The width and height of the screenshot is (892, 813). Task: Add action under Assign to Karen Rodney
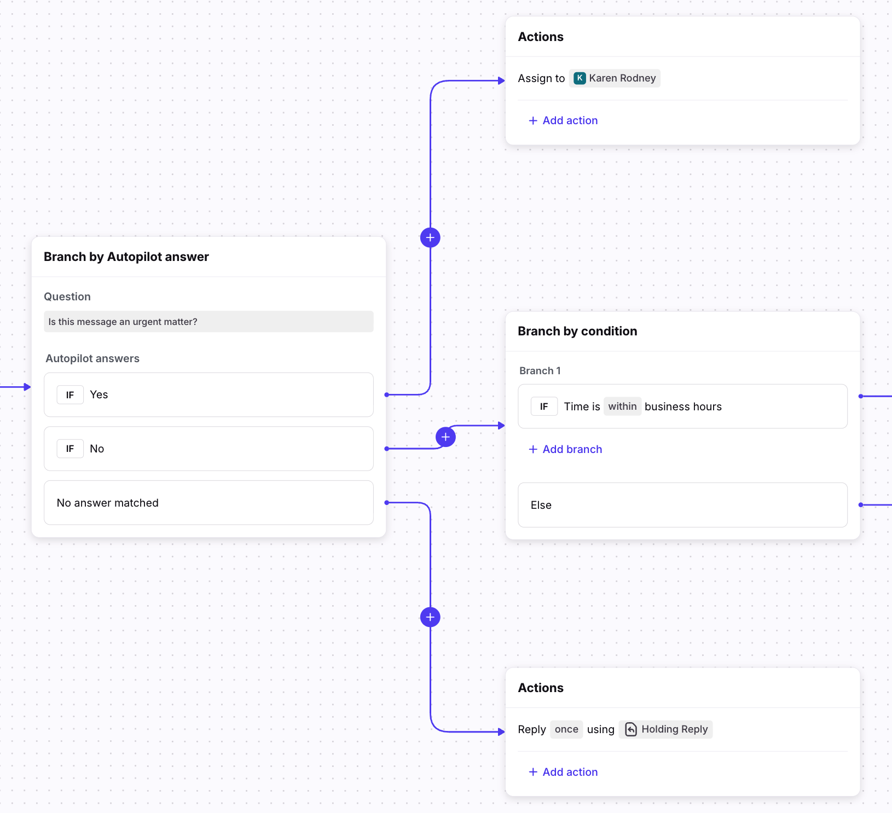(x=564, y=120)
